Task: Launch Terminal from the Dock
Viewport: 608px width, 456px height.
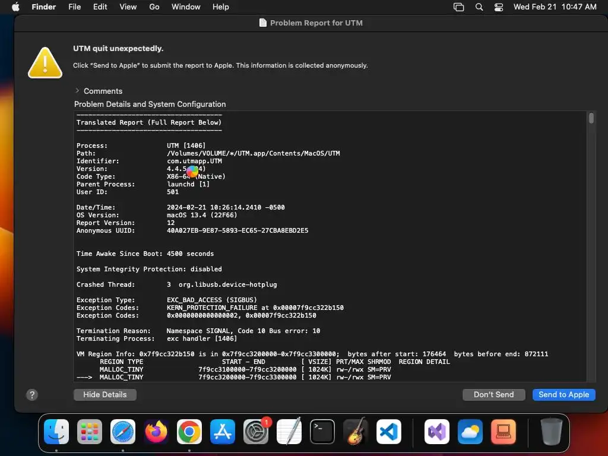Action: tap(322, 432)
